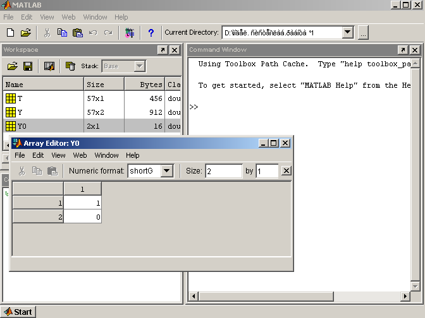The image size is (425, 318).
Task: Open the Array Editor Help menu
Action: [x=132, y=155]
